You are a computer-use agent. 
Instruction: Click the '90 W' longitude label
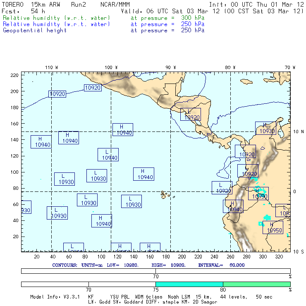(170, 67)
